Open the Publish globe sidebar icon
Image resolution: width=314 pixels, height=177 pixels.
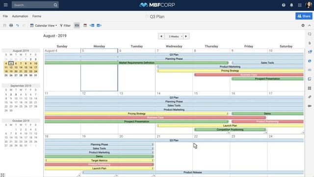[x=310, y=61]
